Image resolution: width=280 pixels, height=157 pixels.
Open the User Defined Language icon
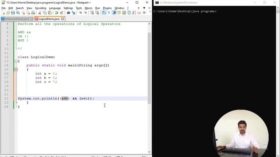pos(119,13)
